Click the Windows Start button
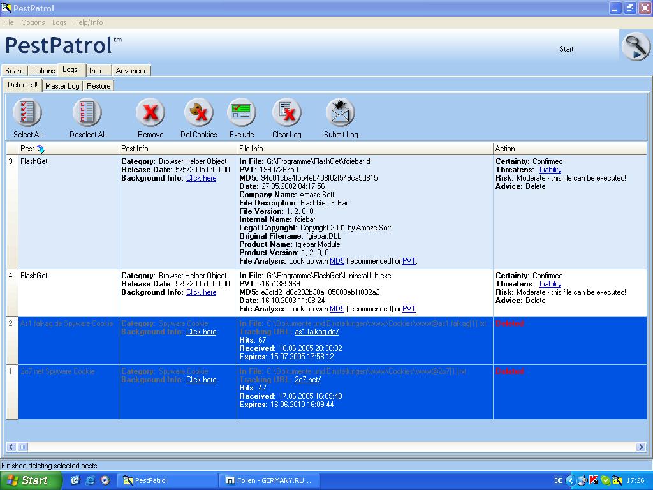The width and height of the screenshot is (653, 490). pos(31,480)
